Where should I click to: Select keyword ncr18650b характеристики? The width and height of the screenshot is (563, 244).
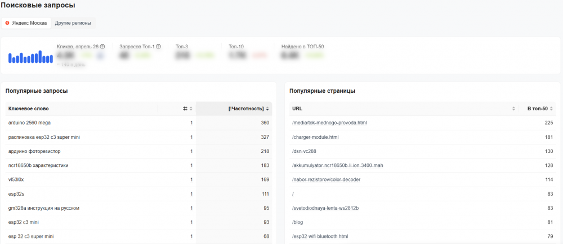point(38,165)
